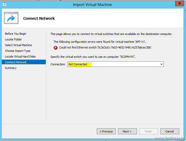This screenshot has height=141, width=186.
Task: Click the Ethernet switch error message text
Action: pyautogui.click(x=106, y=47)
